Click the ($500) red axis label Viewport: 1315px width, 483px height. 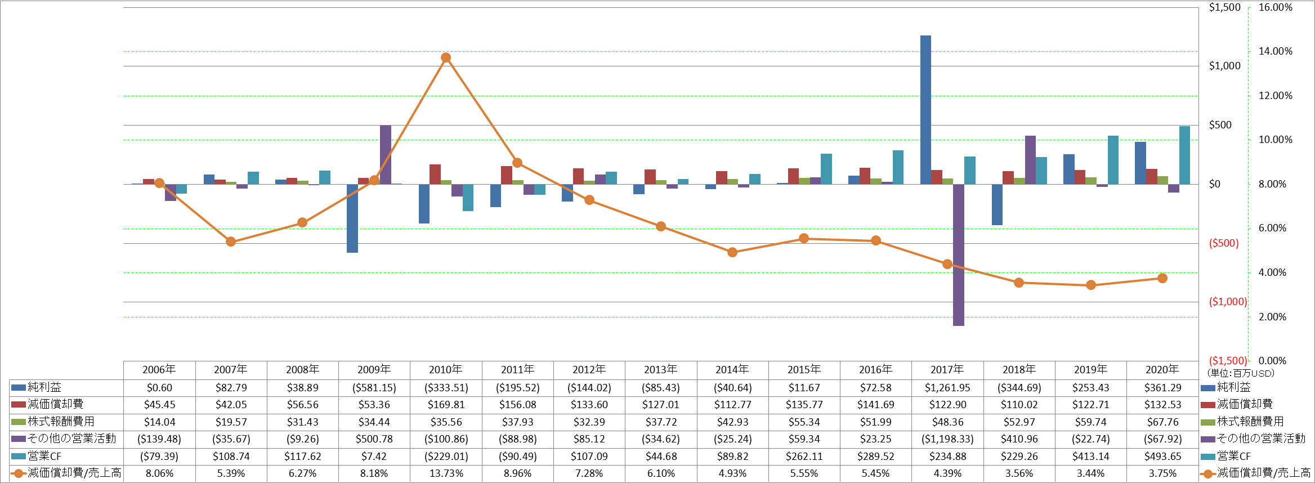click(1224, 243)
